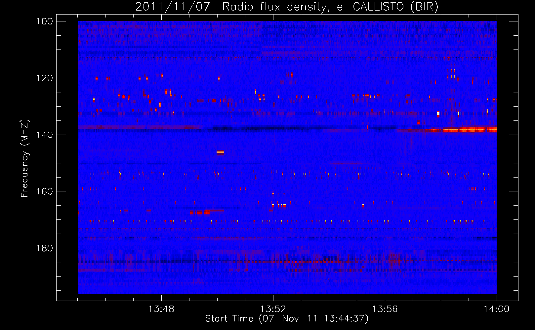Click the isolated red-white blip near 146 MHz

click(x=220, y=152)
